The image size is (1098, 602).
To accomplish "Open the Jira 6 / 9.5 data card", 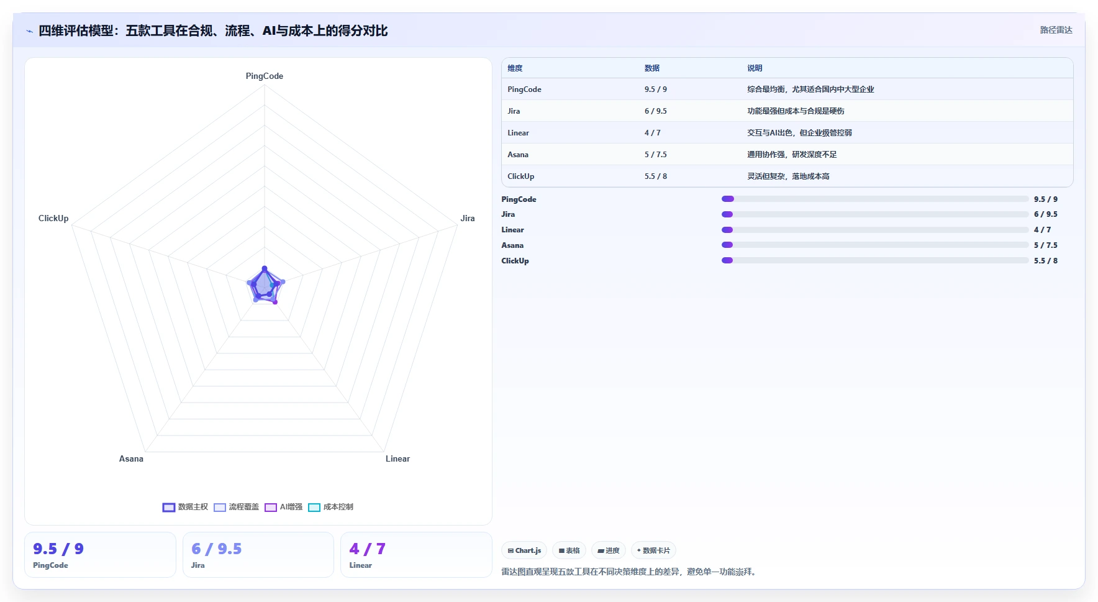I will [258, 555].
